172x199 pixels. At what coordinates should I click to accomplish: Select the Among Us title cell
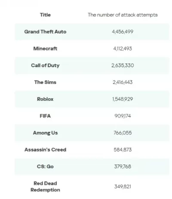(x=45, y=133)
